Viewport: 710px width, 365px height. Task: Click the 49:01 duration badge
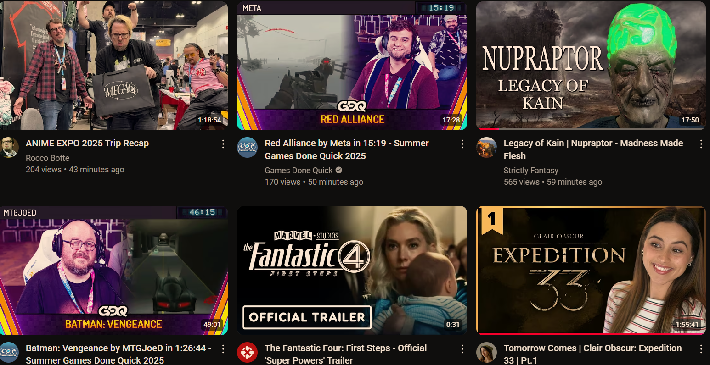pyautogui.click(x=212, y=325)
